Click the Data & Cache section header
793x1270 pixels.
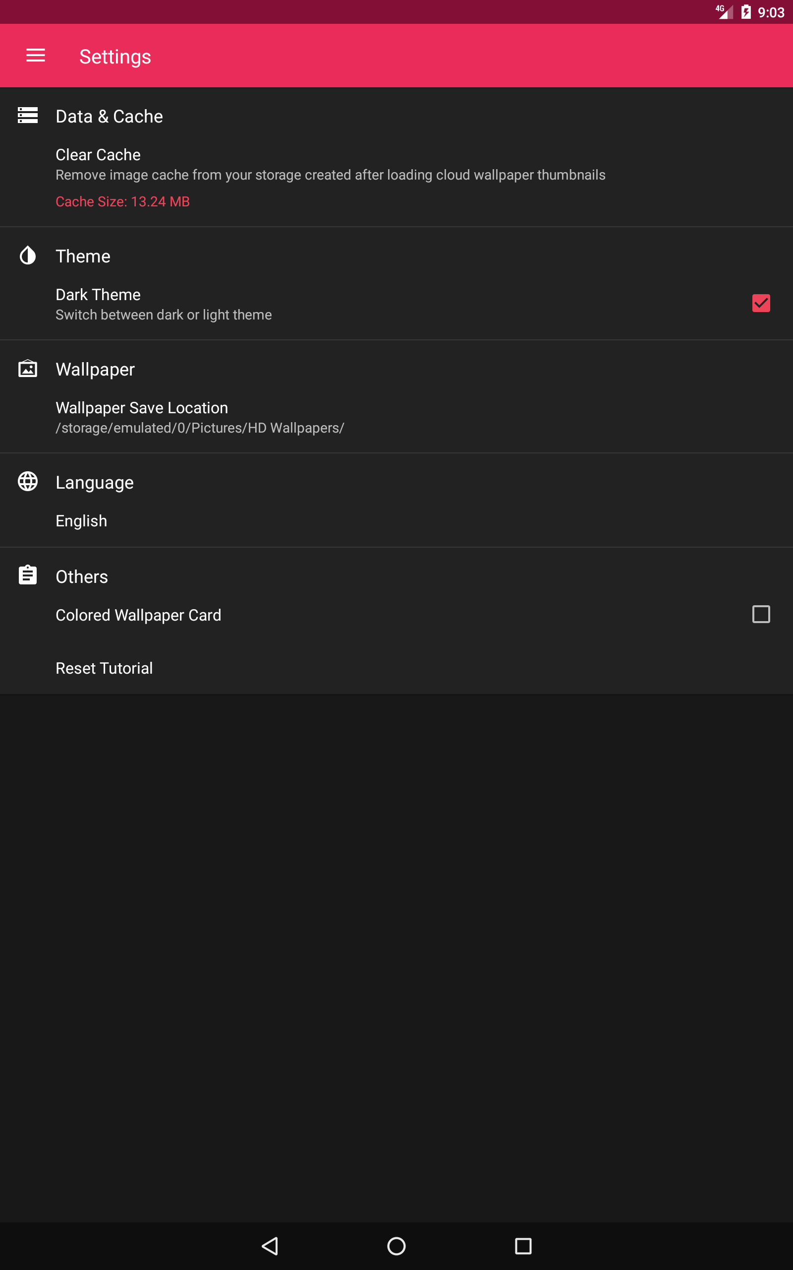click(109, 117)
